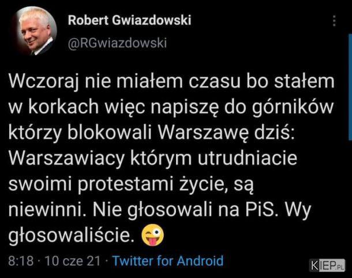352x278 pixels.
Task: Follow the Twitter for Android link
Action: 168,261
